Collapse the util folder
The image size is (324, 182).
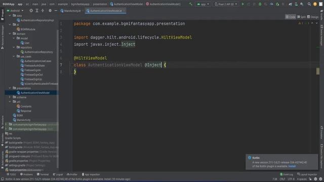(x=10, y=102)
